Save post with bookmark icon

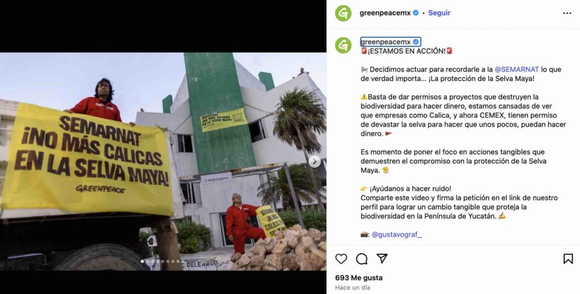click(568, 259)
